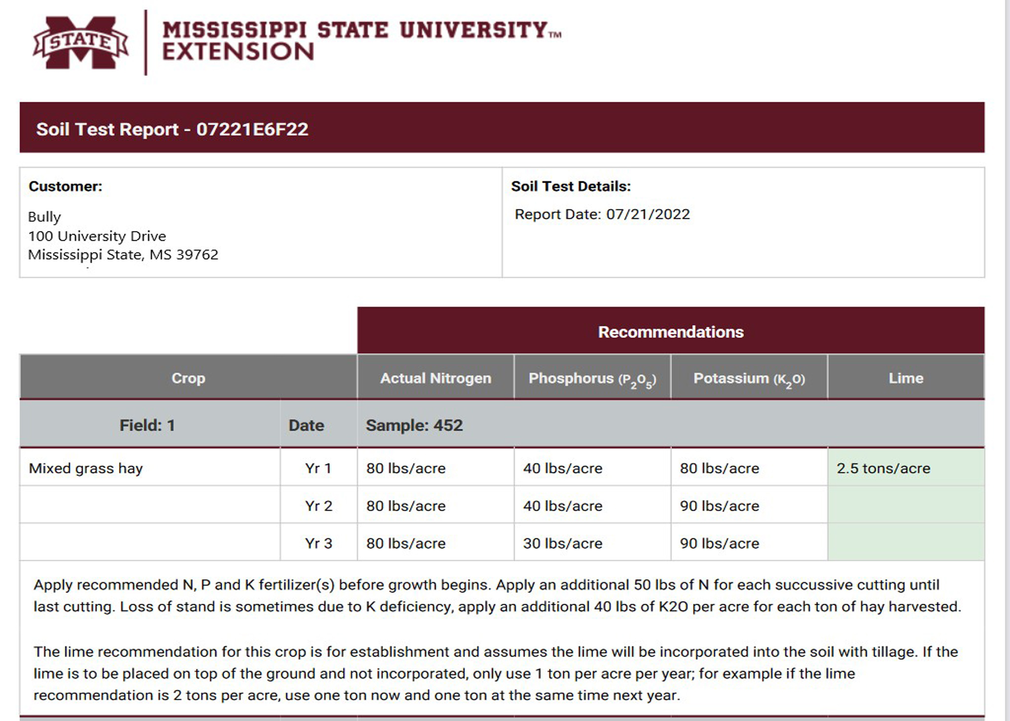Click the Customer label
1010x721 pixels.
tap(65, 186)
